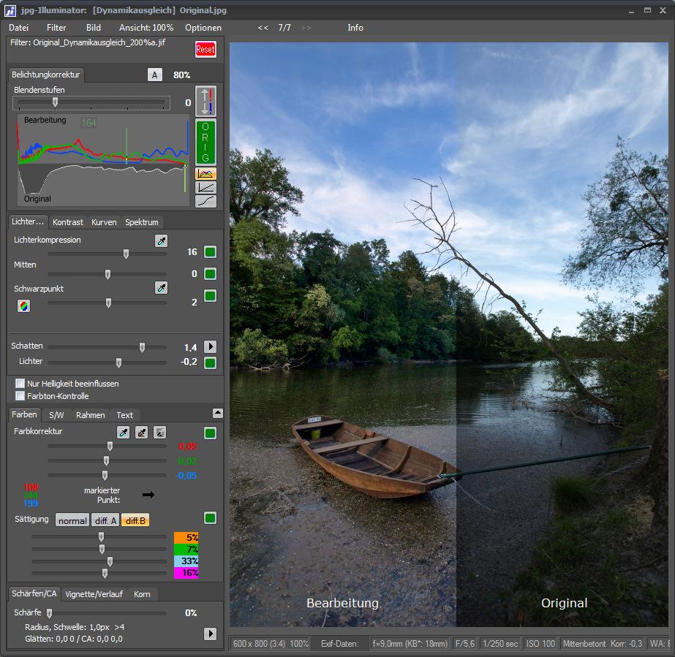Collapse the Farben panel with the up arrow
This screenshot has width=675, height=657.
[x=217, y=414]
